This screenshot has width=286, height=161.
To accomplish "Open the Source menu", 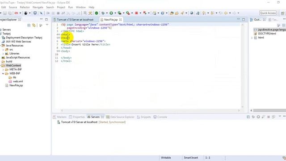I will tap(13, 7).
